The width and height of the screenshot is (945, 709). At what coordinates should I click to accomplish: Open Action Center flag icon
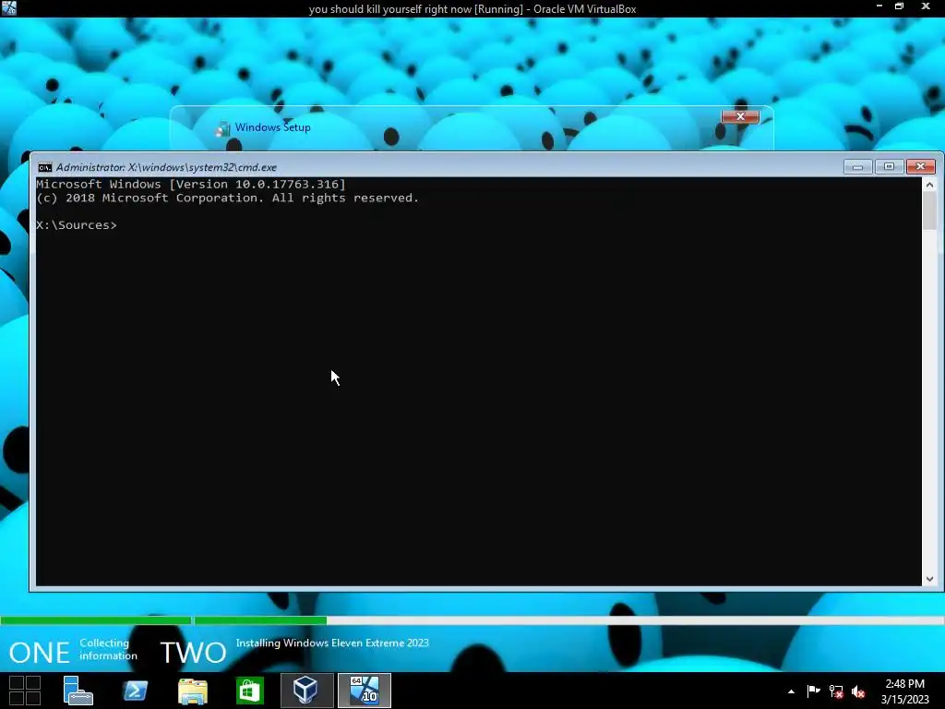click(813, 691)
